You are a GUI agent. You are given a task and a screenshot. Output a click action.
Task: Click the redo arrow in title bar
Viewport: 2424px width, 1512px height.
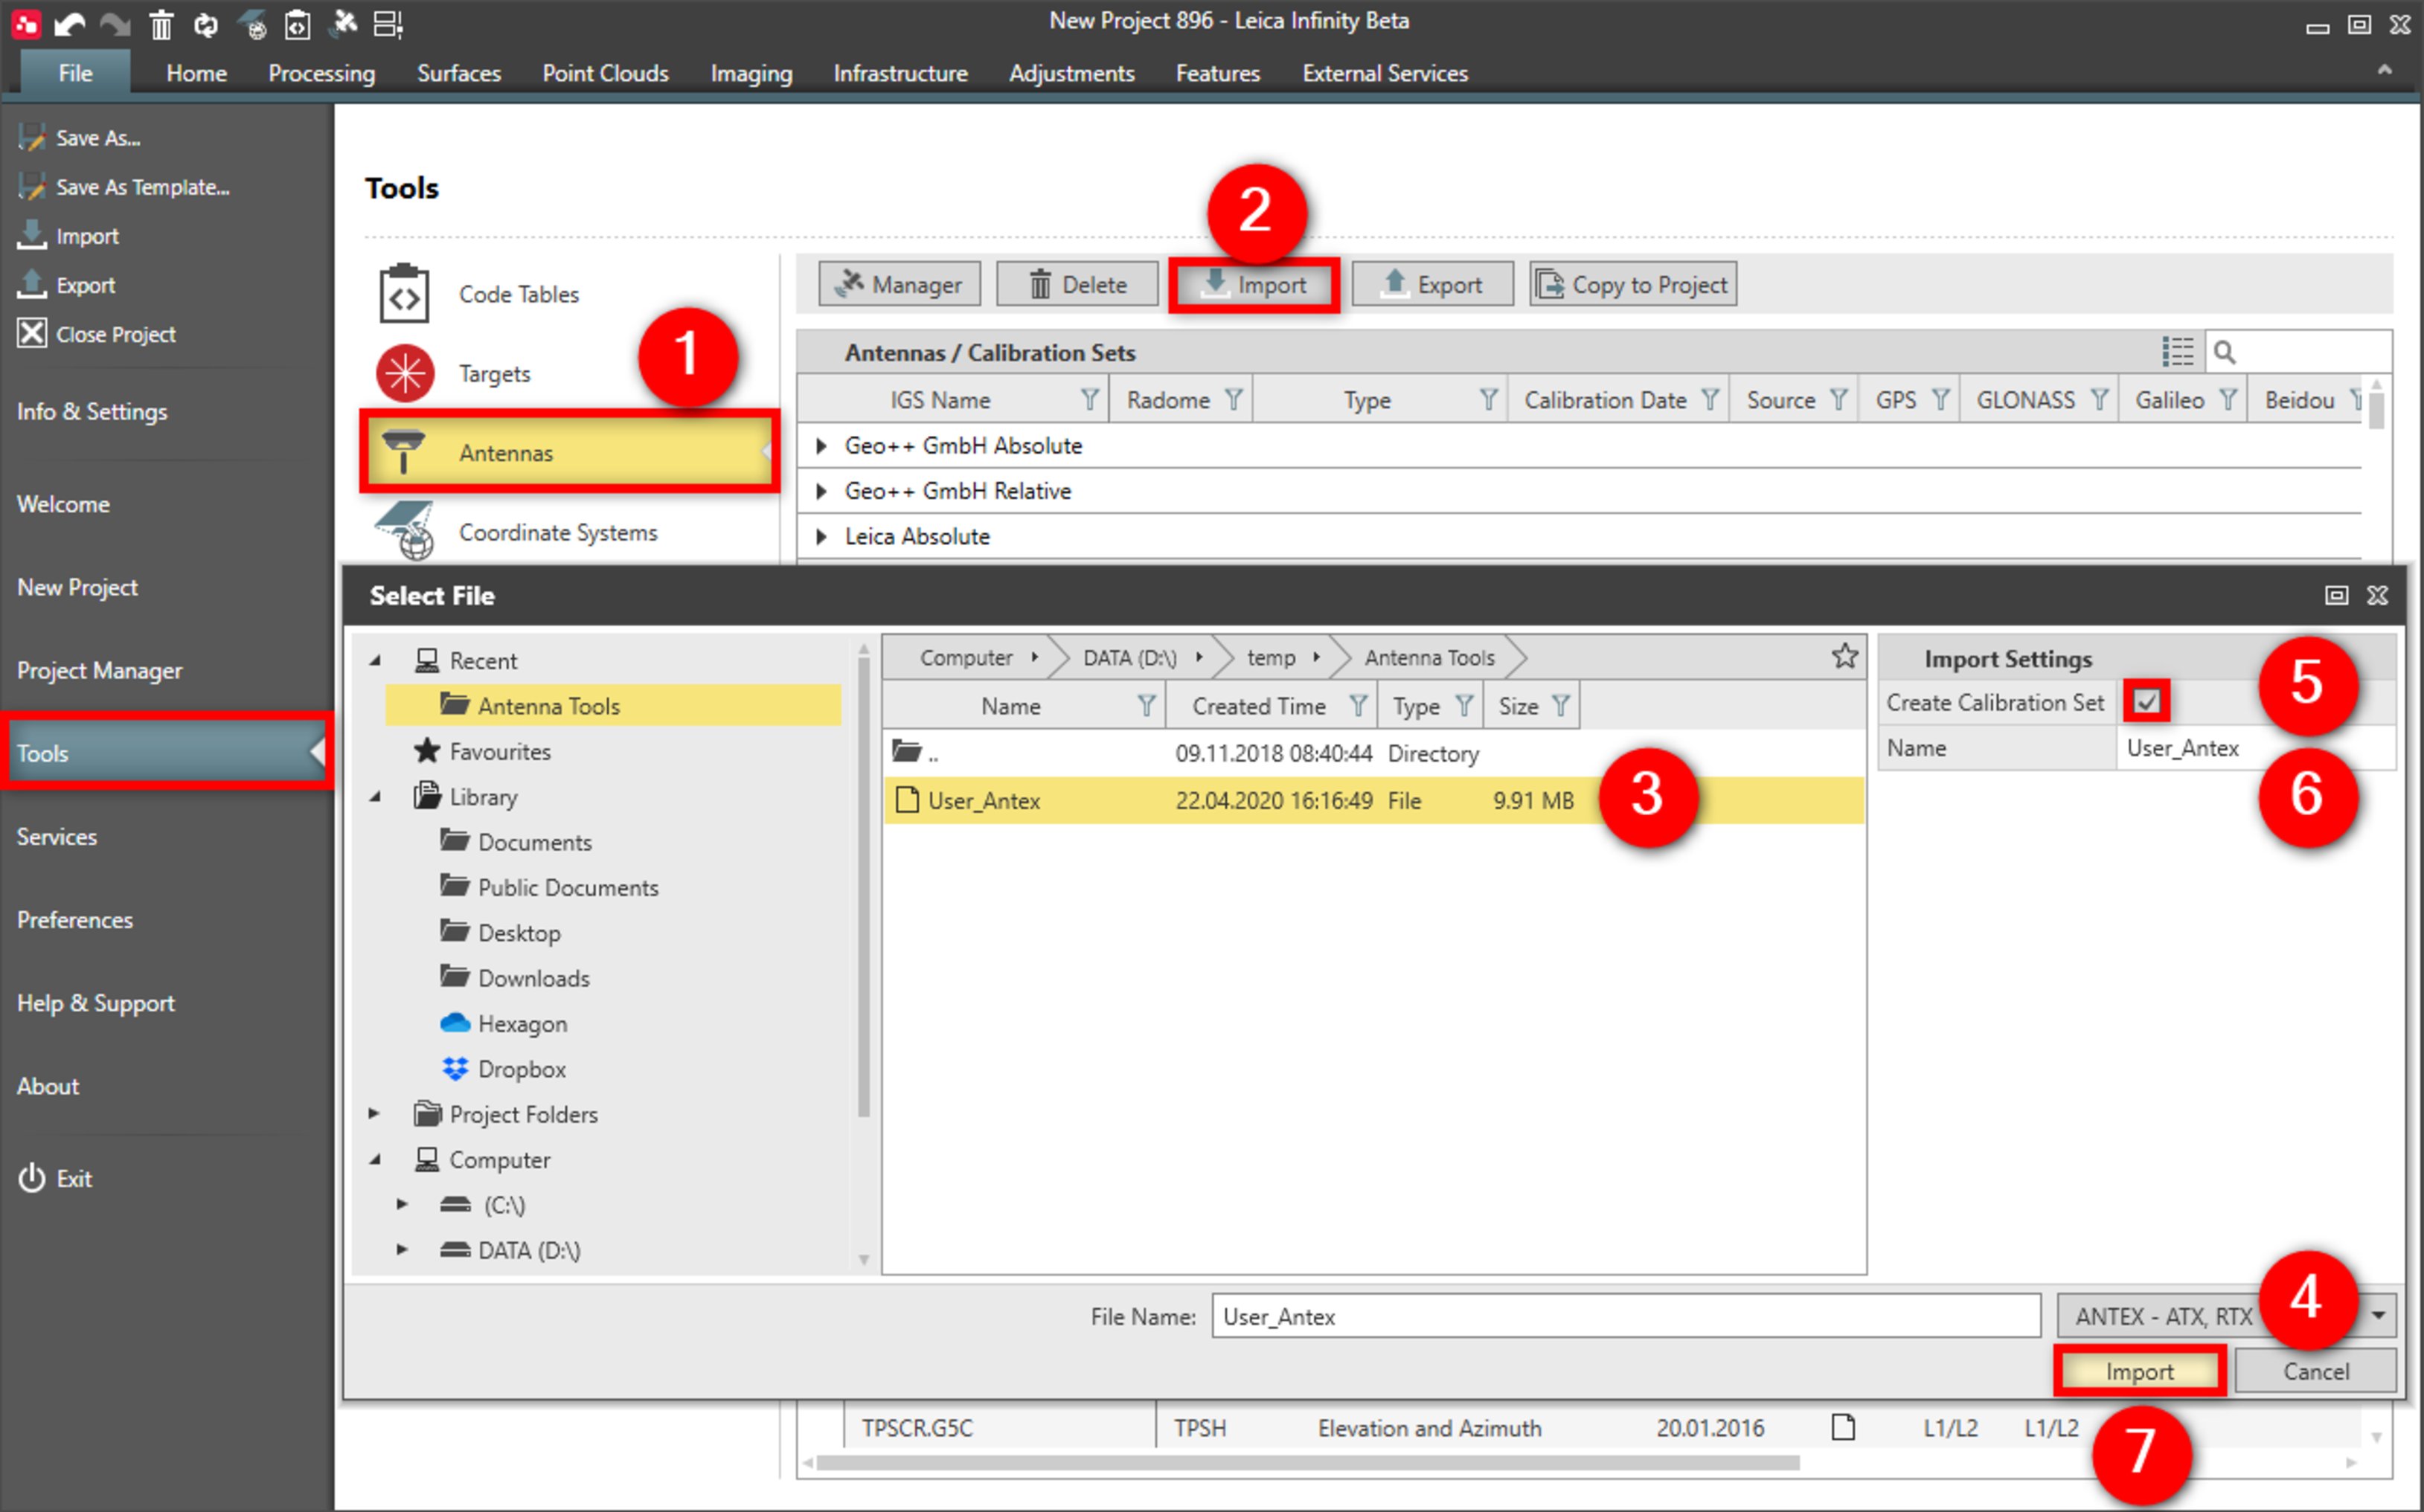tap(114, 24)
